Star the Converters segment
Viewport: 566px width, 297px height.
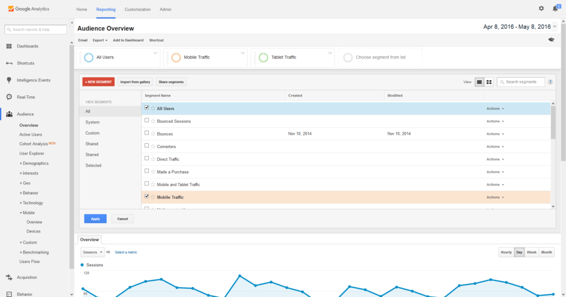point(153,147)
